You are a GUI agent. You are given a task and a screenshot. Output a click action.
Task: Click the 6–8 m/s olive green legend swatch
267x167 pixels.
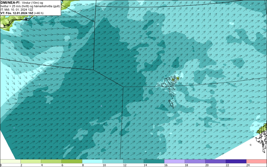click(72, 161)
